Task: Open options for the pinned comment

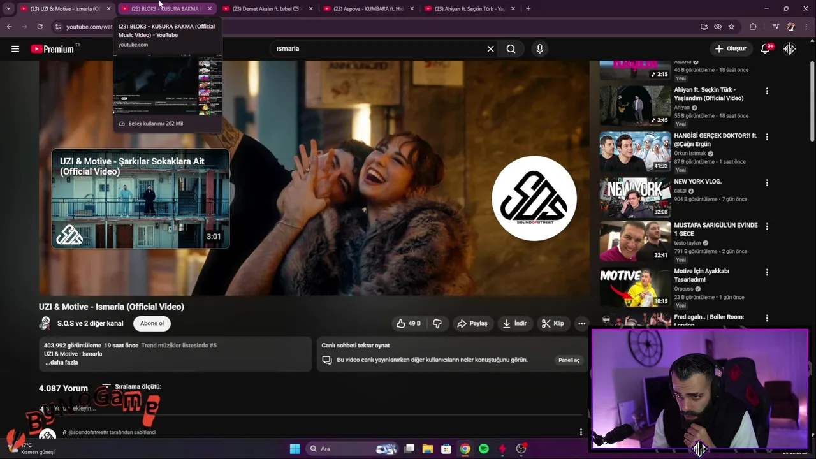Action: click(x=581, y=432)
